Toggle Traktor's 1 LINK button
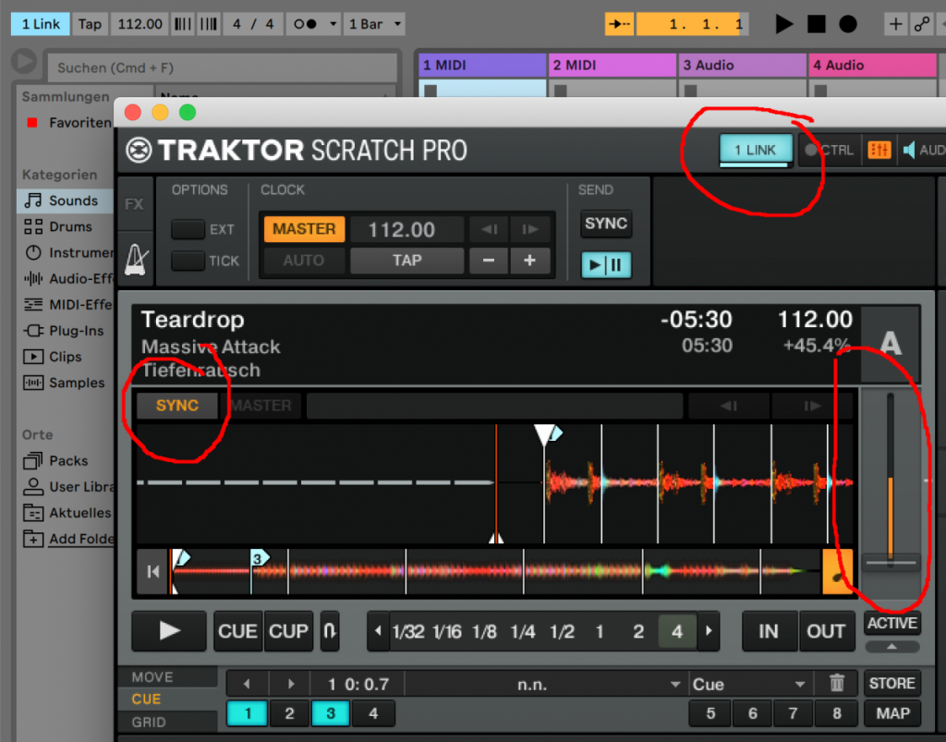Screen dimensions: 946x742 pos(755,150)
